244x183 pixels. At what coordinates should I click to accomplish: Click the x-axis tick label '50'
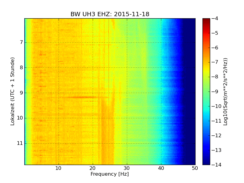pos(195,168)
